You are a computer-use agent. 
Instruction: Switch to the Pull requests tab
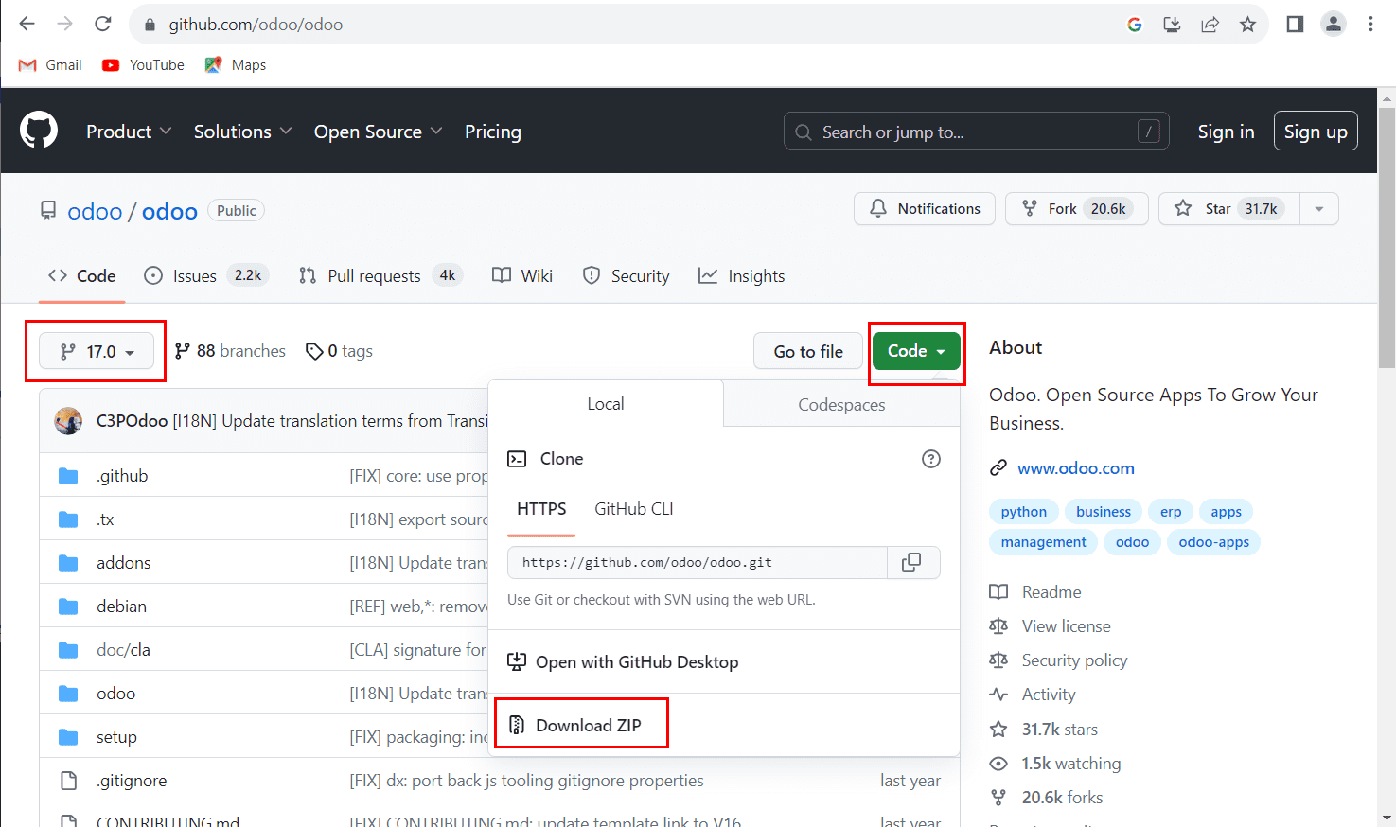click(x=379, y=276)
